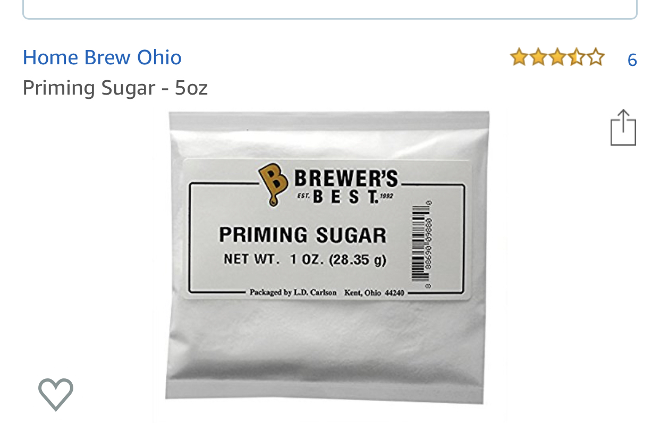
Task: Tap the share icon beside the product image
Action: pos(623,127)
